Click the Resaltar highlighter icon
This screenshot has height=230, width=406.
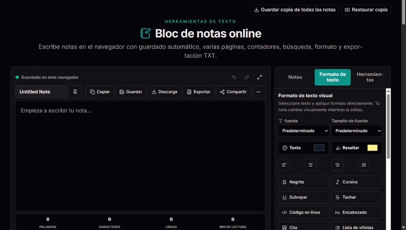click(x=338, y=148)
